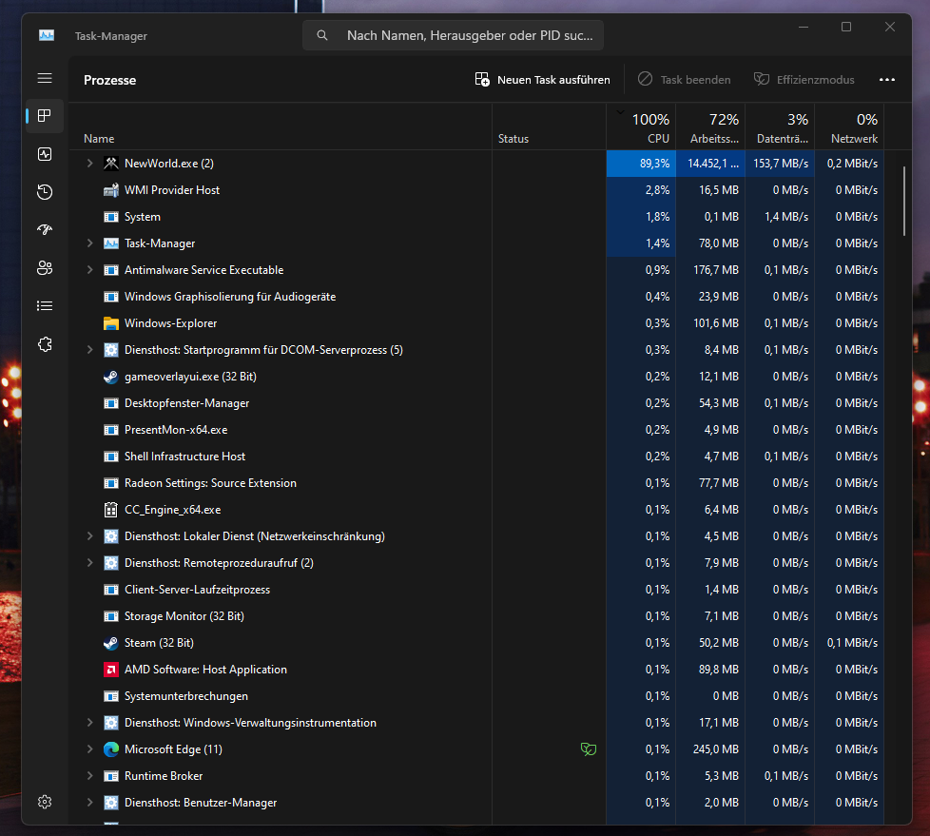Sort by the Status column header
The height and width of the screenshot is (836, 930).
click(x=550, y=127)
